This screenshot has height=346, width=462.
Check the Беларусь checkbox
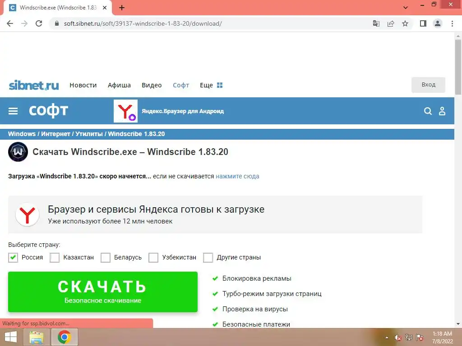[106, 257]
